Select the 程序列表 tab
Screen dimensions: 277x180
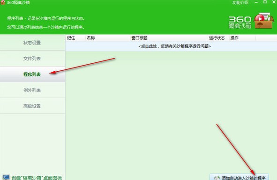pos(32,75)
